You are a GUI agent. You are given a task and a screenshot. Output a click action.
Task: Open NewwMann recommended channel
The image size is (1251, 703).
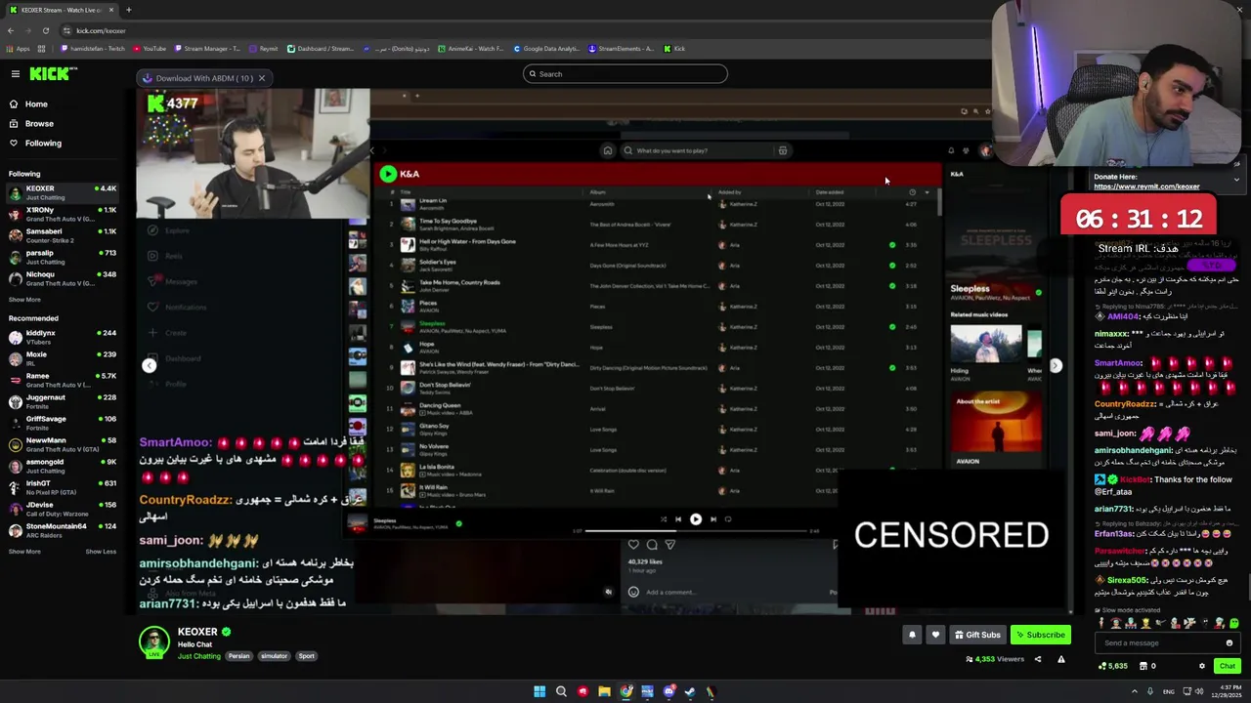coord(61,444)
